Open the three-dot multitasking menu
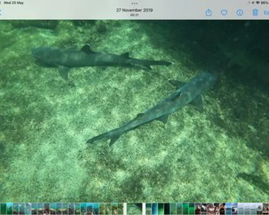 coord(134,3)
